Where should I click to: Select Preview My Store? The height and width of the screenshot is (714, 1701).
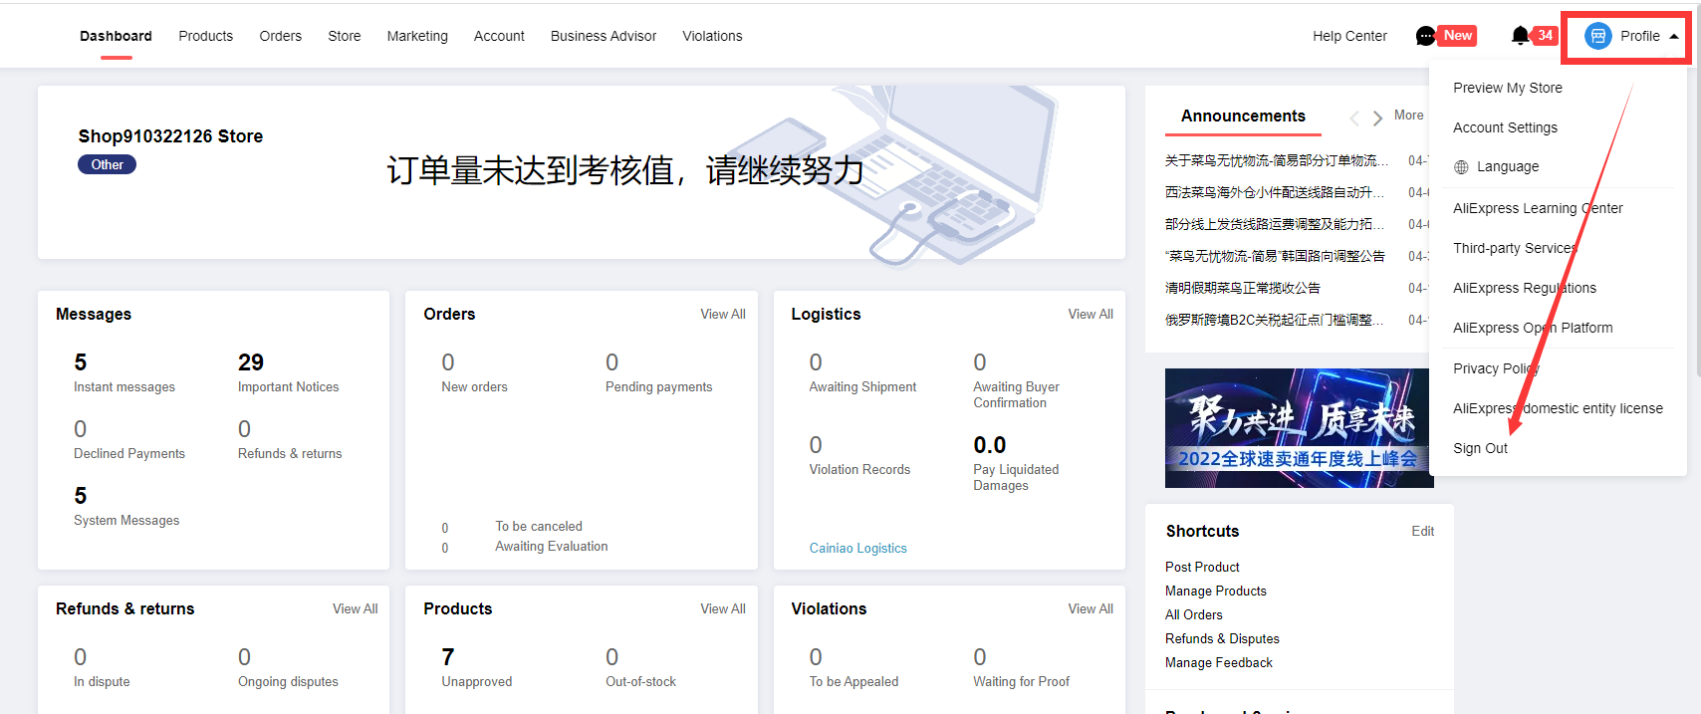1508,88
